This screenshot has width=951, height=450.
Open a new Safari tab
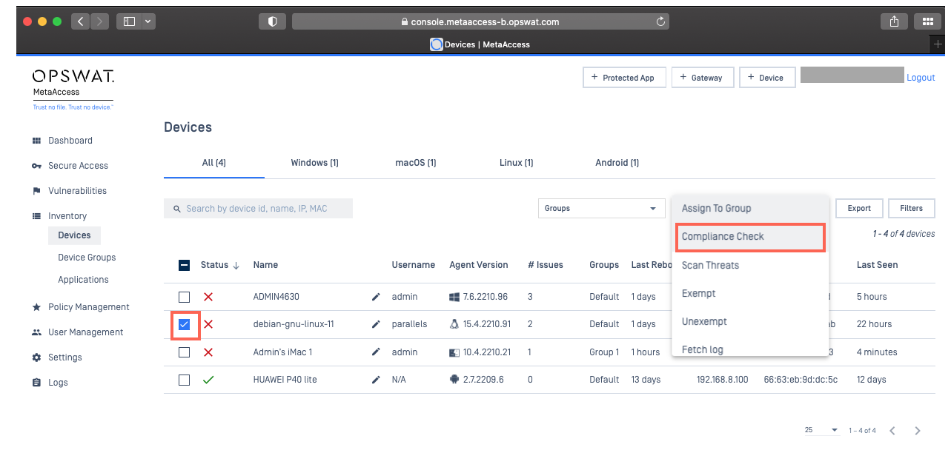tap(938, 44)
